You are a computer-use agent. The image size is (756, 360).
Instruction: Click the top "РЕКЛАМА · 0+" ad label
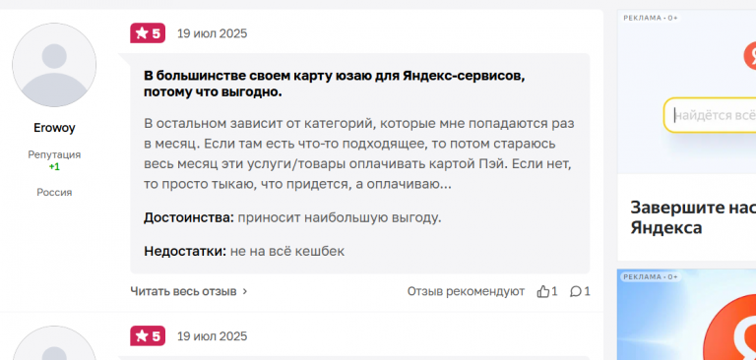pyautogui.click(x=651, y=18)
